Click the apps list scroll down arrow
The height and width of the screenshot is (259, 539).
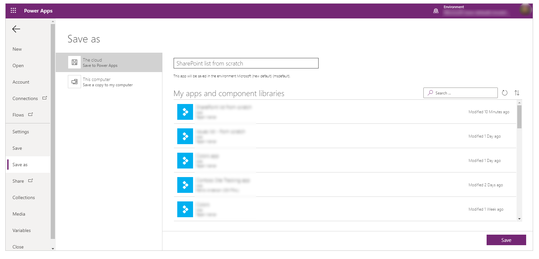519,219
